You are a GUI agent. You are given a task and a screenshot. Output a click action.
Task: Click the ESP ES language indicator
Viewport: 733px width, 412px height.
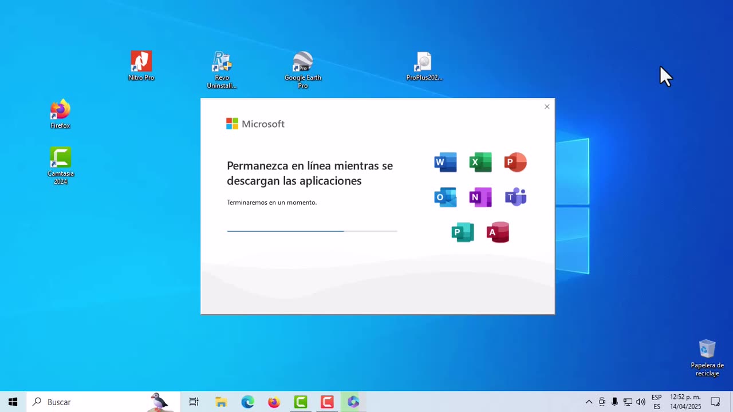click(657, 402)
